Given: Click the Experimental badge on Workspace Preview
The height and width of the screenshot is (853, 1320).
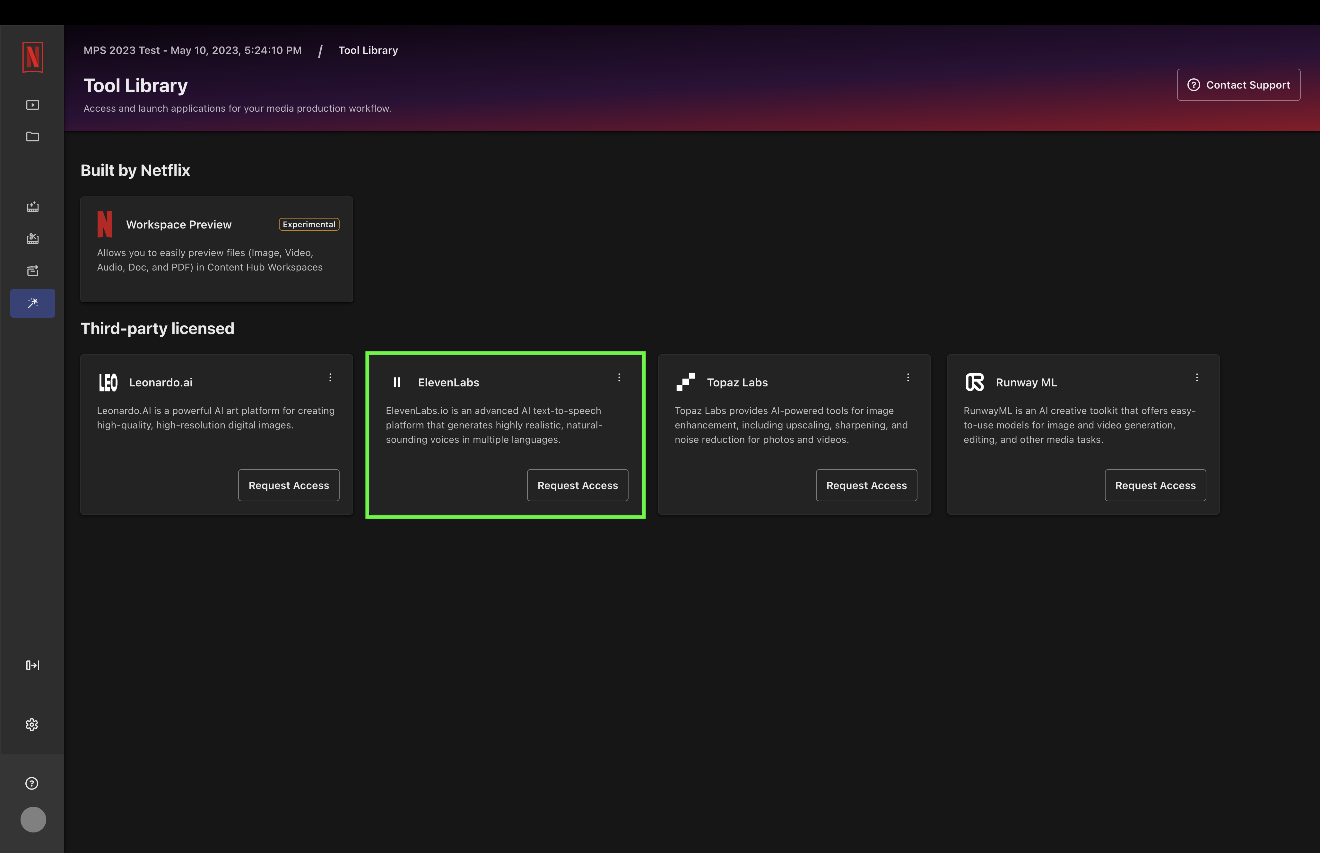Looking at the screenshot, I should [x=309, y=224].
